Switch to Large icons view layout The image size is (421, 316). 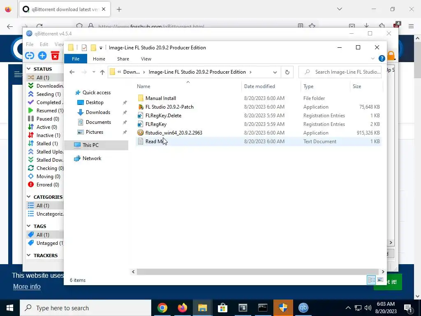(x=380, y=280)
